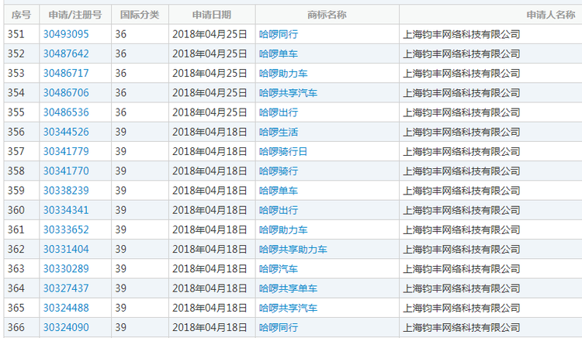Open application number 30486706
This screenshot has width=582, height=338.
click(66, 93)
